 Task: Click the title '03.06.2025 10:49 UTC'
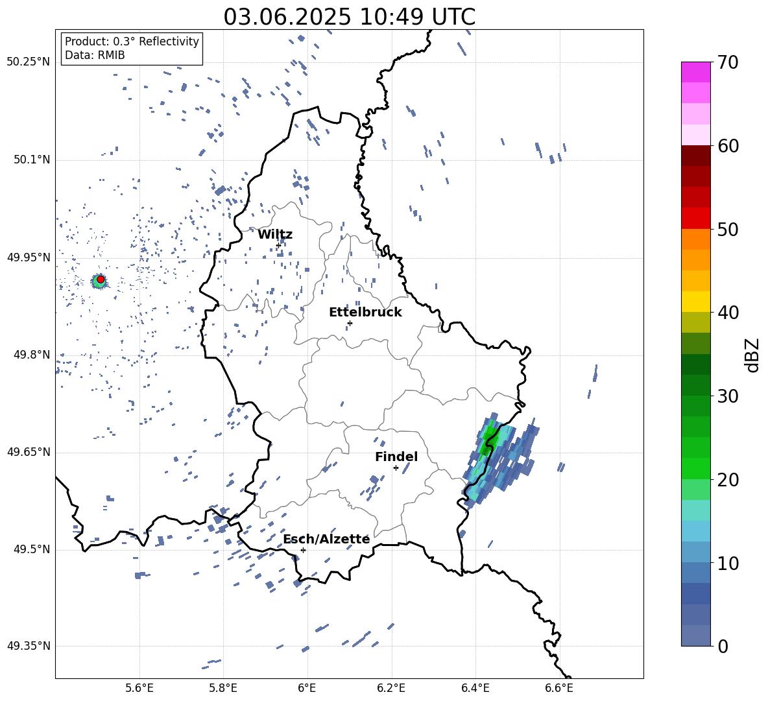coord(349,17)
